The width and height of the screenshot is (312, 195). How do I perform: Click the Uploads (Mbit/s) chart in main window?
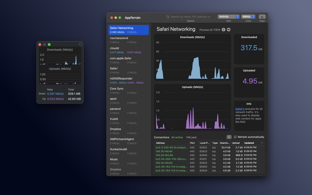pos(192,107)
